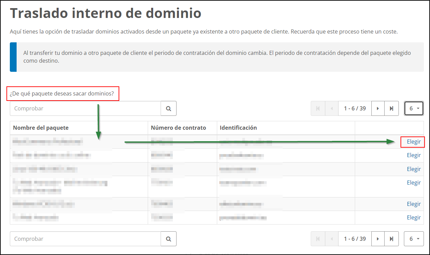The height and width of the screenshot is (255, 430).
Task: Select Elegir on the second package row
Action: [414, 155]
